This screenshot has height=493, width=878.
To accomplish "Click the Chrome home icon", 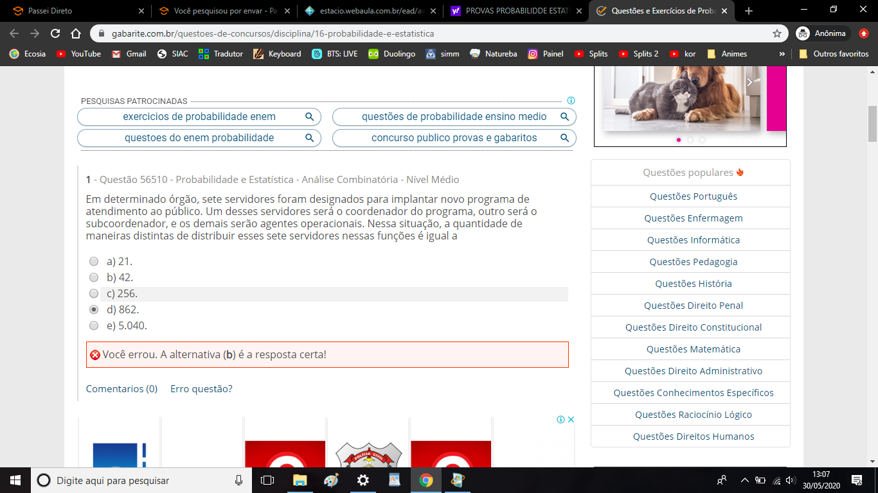I will click(76, 33).
